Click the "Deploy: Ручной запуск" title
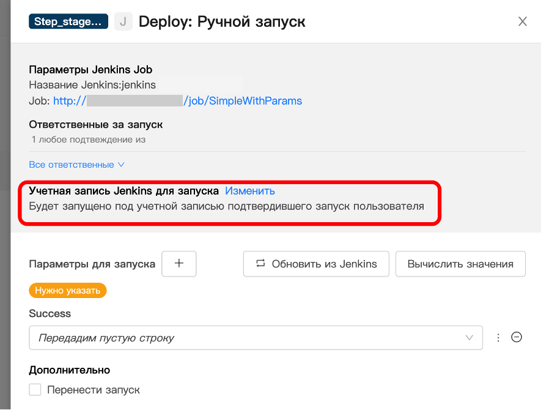541x410 pixels. pyautogui.click(x=222, y=22)
